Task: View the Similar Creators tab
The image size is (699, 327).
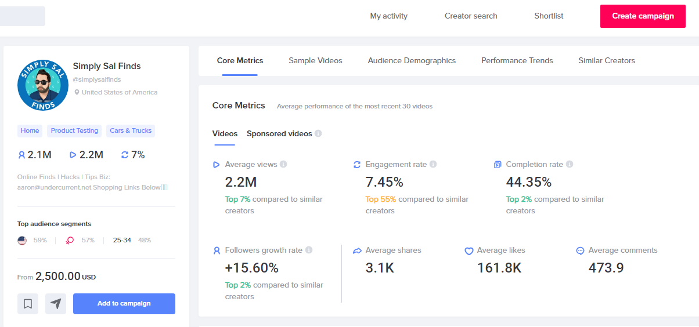Action: [607, 61]
